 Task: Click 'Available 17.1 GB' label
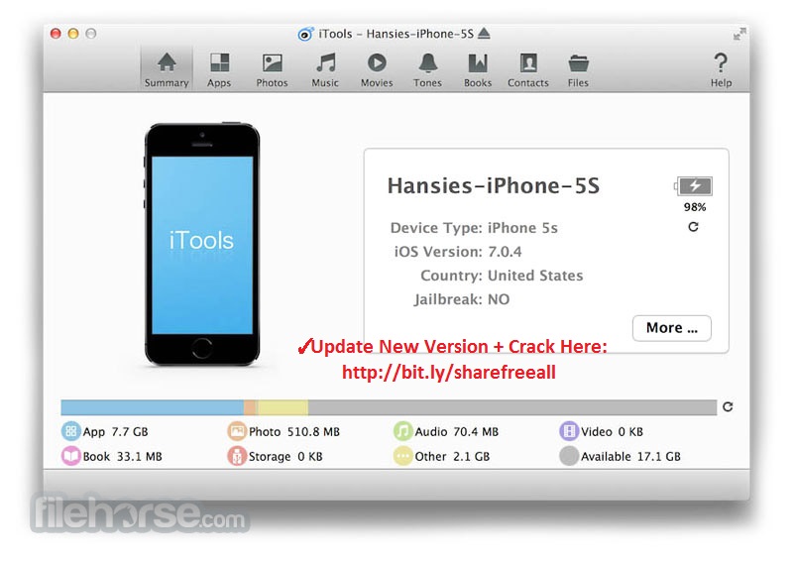point(630,456)
